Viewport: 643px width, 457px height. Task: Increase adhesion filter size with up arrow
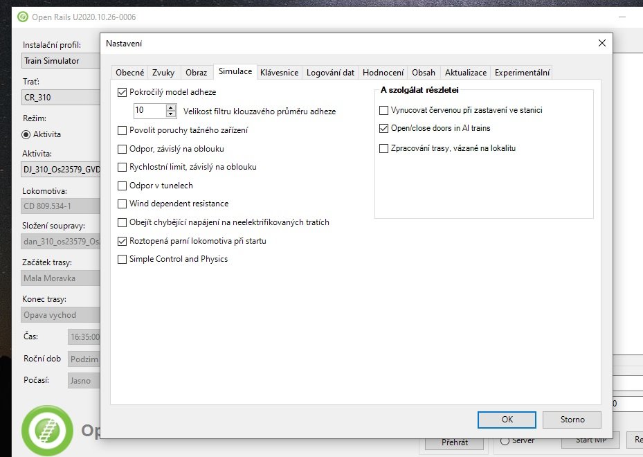pos(171,107)
